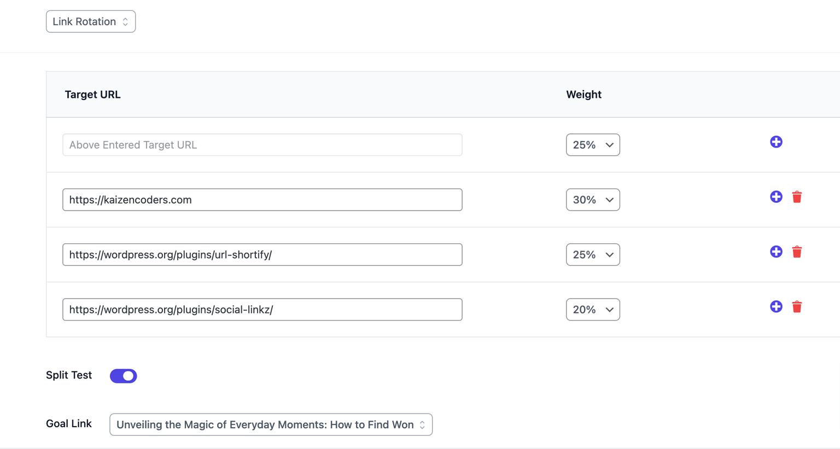The width and height of the screenshot is (840, 449).
Task: Edit the url-shortify target URL field
Action: [262, 255]
